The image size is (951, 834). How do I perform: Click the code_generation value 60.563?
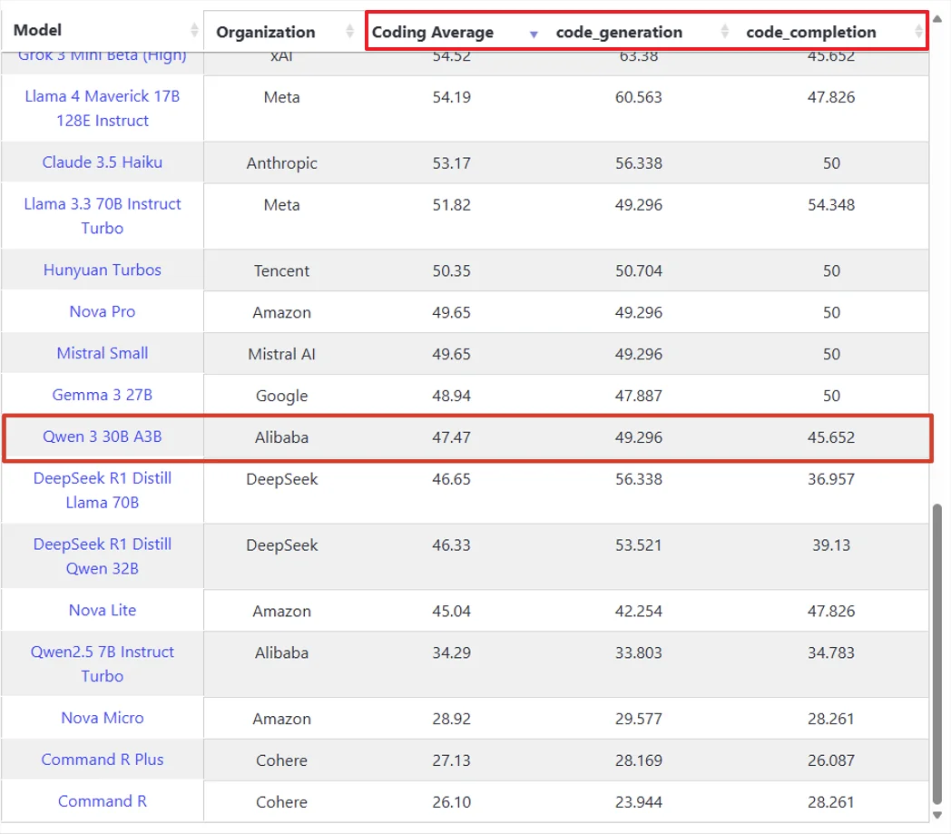pos(639,97)
